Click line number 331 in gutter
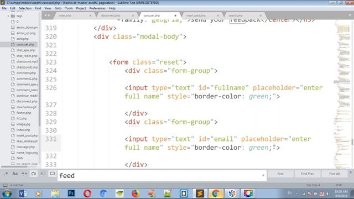The height and width of the screenshot is (199, 354). tap(51, 139)
